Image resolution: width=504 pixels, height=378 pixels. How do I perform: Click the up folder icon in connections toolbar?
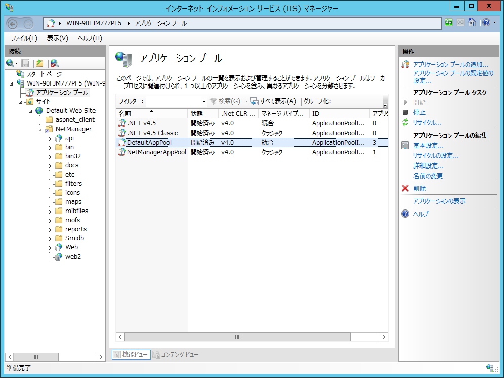tap(39, 63)
